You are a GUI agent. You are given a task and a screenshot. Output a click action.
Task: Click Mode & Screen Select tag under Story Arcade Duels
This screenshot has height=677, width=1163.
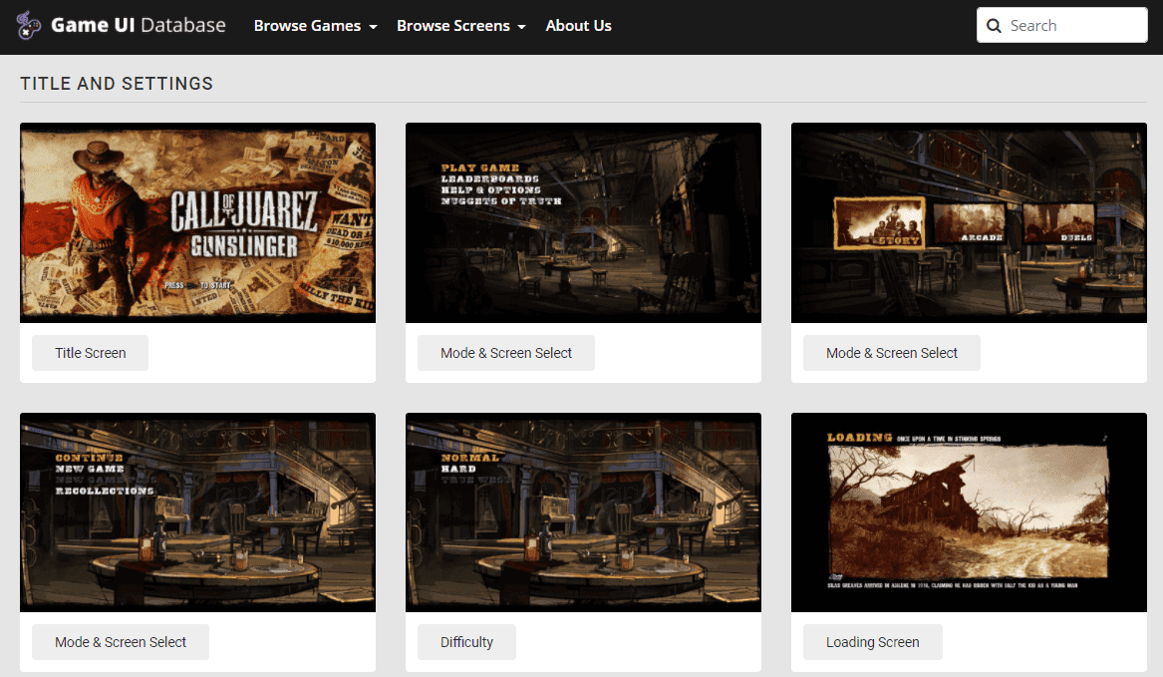tap(892, 353)
